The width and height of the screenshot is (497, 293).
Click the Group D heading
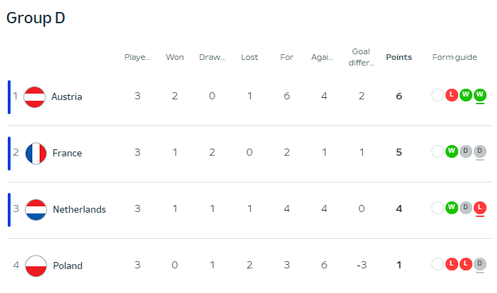coord(36,18)
